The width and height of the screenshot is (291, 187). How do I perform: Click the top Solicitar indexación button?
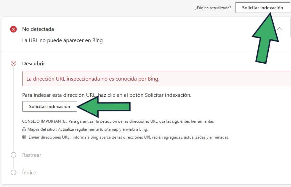(x=262, y=8)
